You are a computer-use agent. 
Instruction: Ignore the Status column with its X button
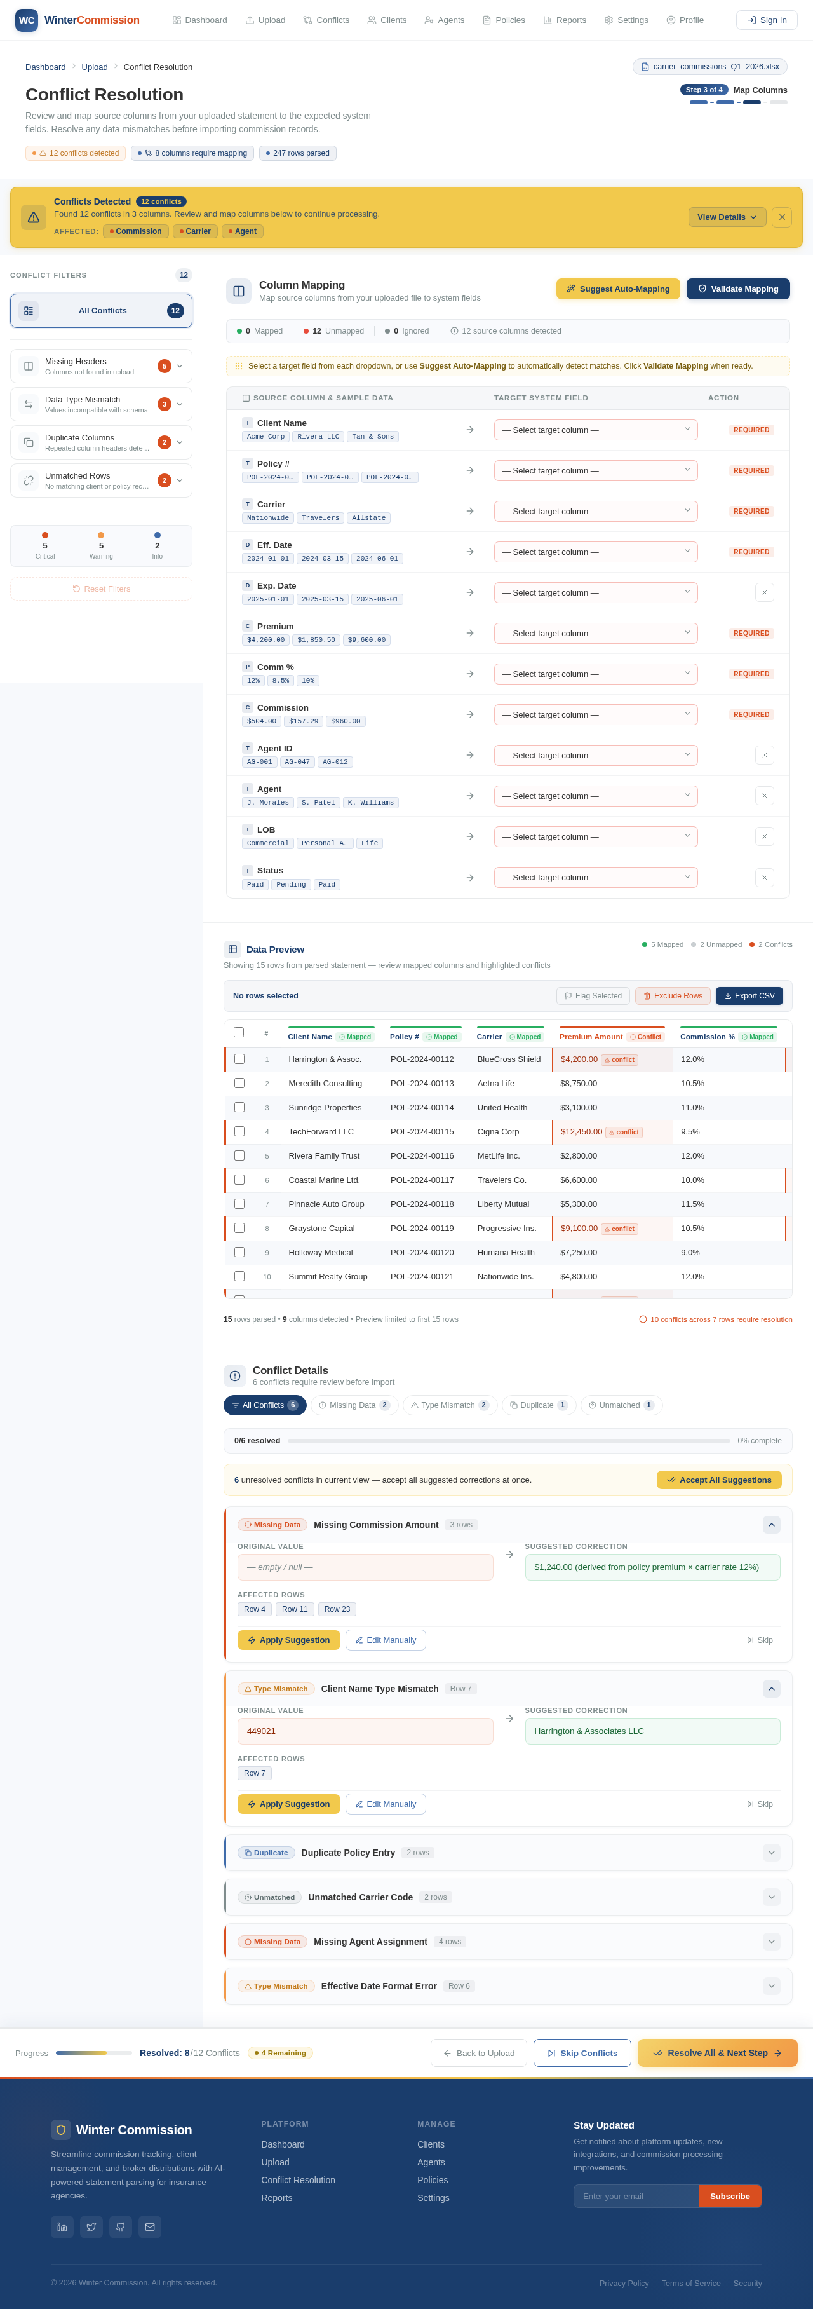pyautogui.click(x=763, y=878)
